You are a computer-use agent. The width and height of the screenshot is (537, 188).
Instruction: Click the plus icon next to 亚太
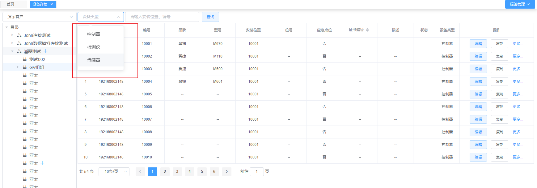pyautogui.click(x=42, y=163)
